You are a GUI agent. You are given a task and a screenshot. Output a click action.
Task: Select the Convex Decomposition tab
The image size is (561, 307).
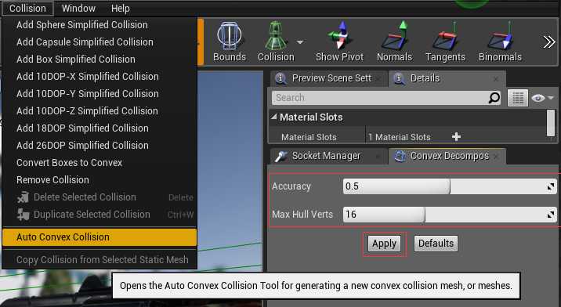447,156
